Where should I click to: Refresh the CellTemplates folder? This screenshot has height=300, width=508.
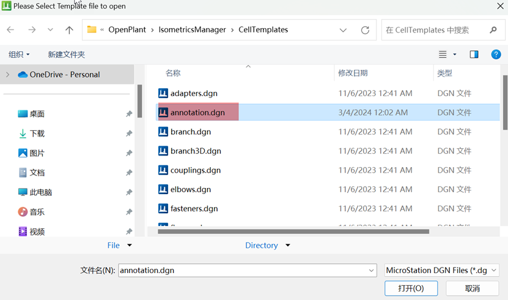click(x=365, y=30)
